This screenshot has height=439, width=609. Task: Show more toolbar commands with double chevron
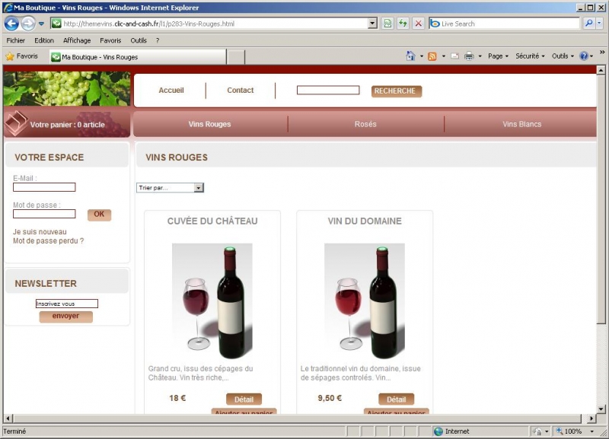pos(602,52)
